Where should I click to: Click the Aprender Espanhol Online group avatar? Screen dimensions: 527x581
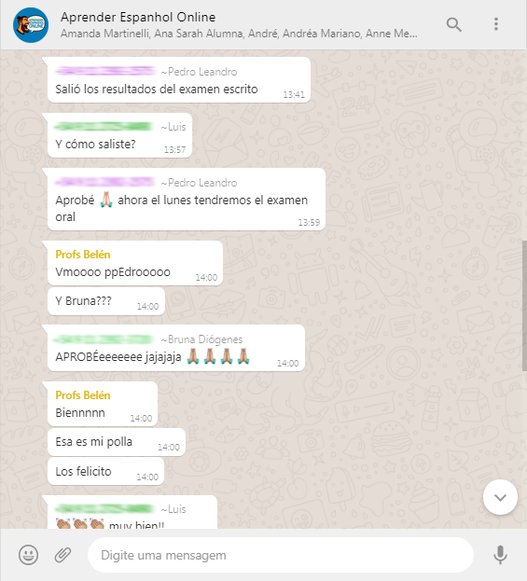tap(31, 25)
